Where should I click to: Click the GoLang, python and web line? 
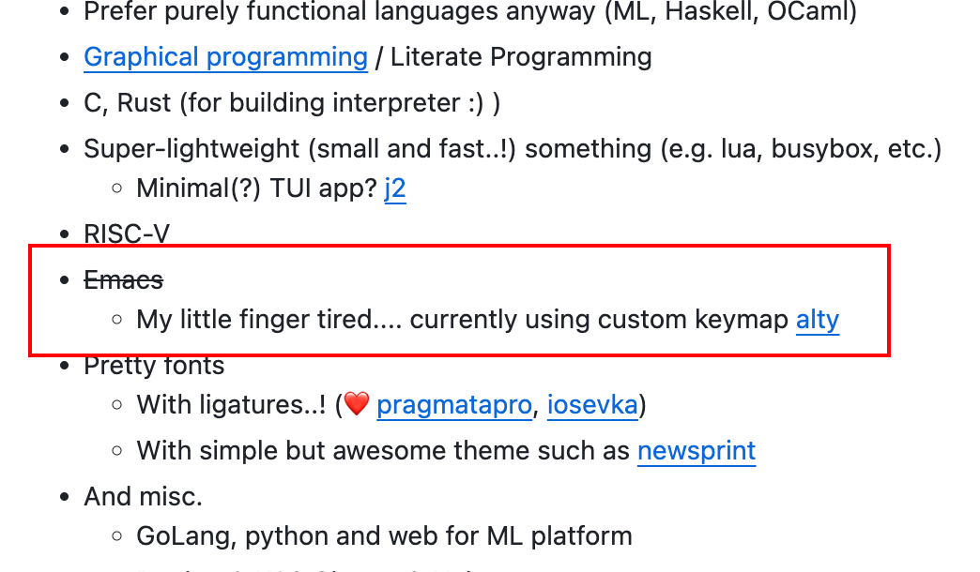click(x=384, y=535)
